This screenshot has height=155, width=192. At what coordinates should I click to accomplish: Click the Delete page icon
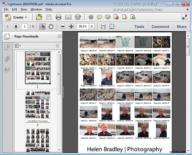click(x=116, y=17)
